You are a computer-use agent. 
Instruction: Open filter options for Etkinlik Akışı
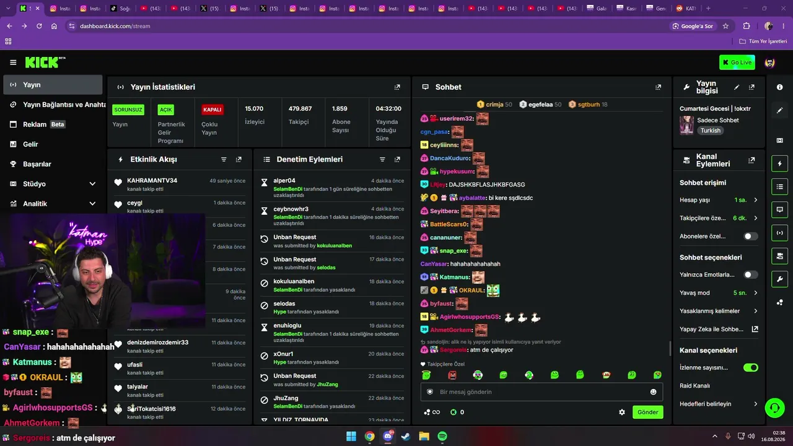point(224,159)
